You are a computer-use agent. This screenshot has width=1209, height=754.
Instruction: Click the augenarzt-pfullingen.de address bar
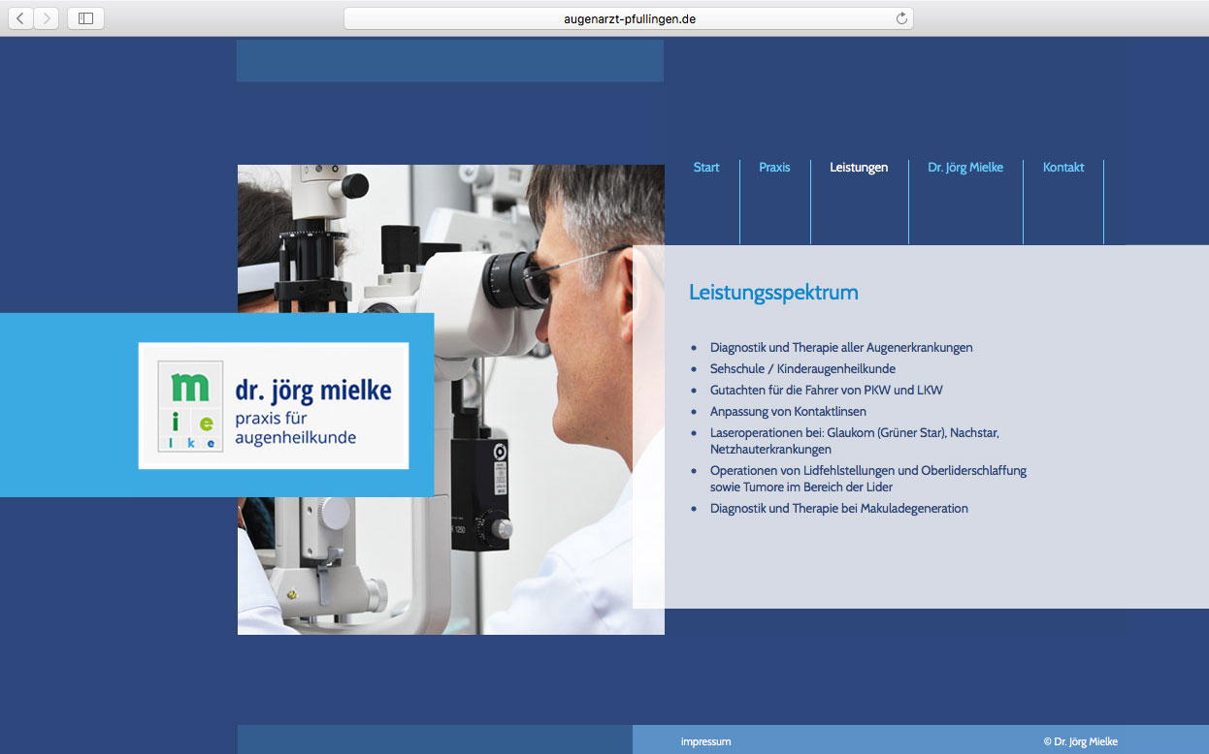click(629, 18)
